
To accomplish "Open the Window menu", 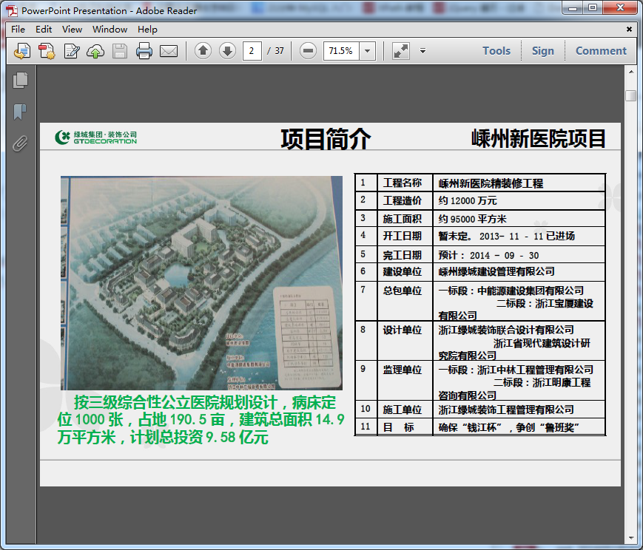I will pyautogui.click(x=110, y=29).
